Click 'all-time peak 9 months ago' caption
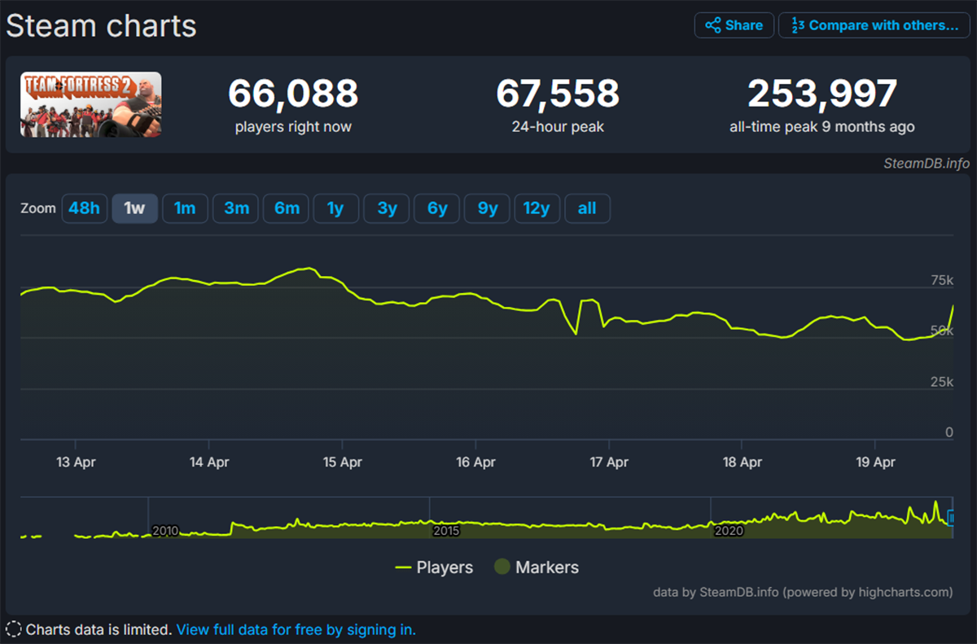This screenshot has height=644, width=977. pos(822,127)
